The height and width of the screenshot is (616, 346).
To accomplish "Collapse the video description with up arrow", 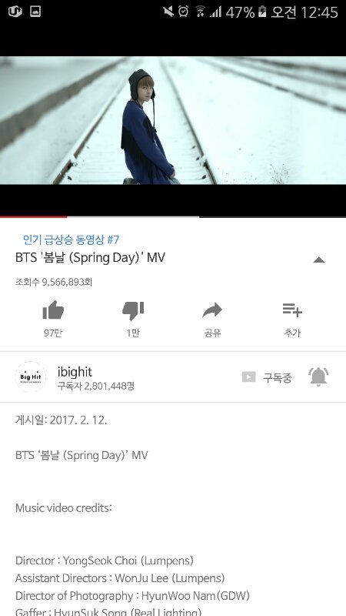I will (x=318, y=259).
